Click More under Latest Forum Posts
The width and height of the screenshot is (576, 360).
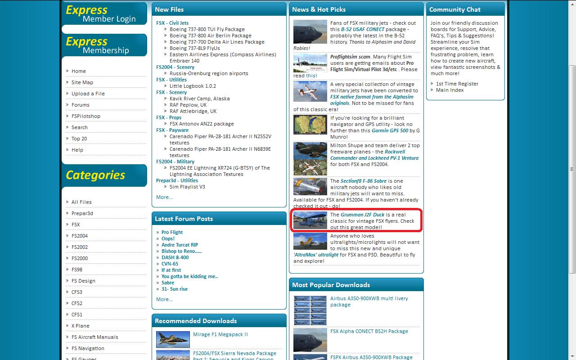point(164,299)
